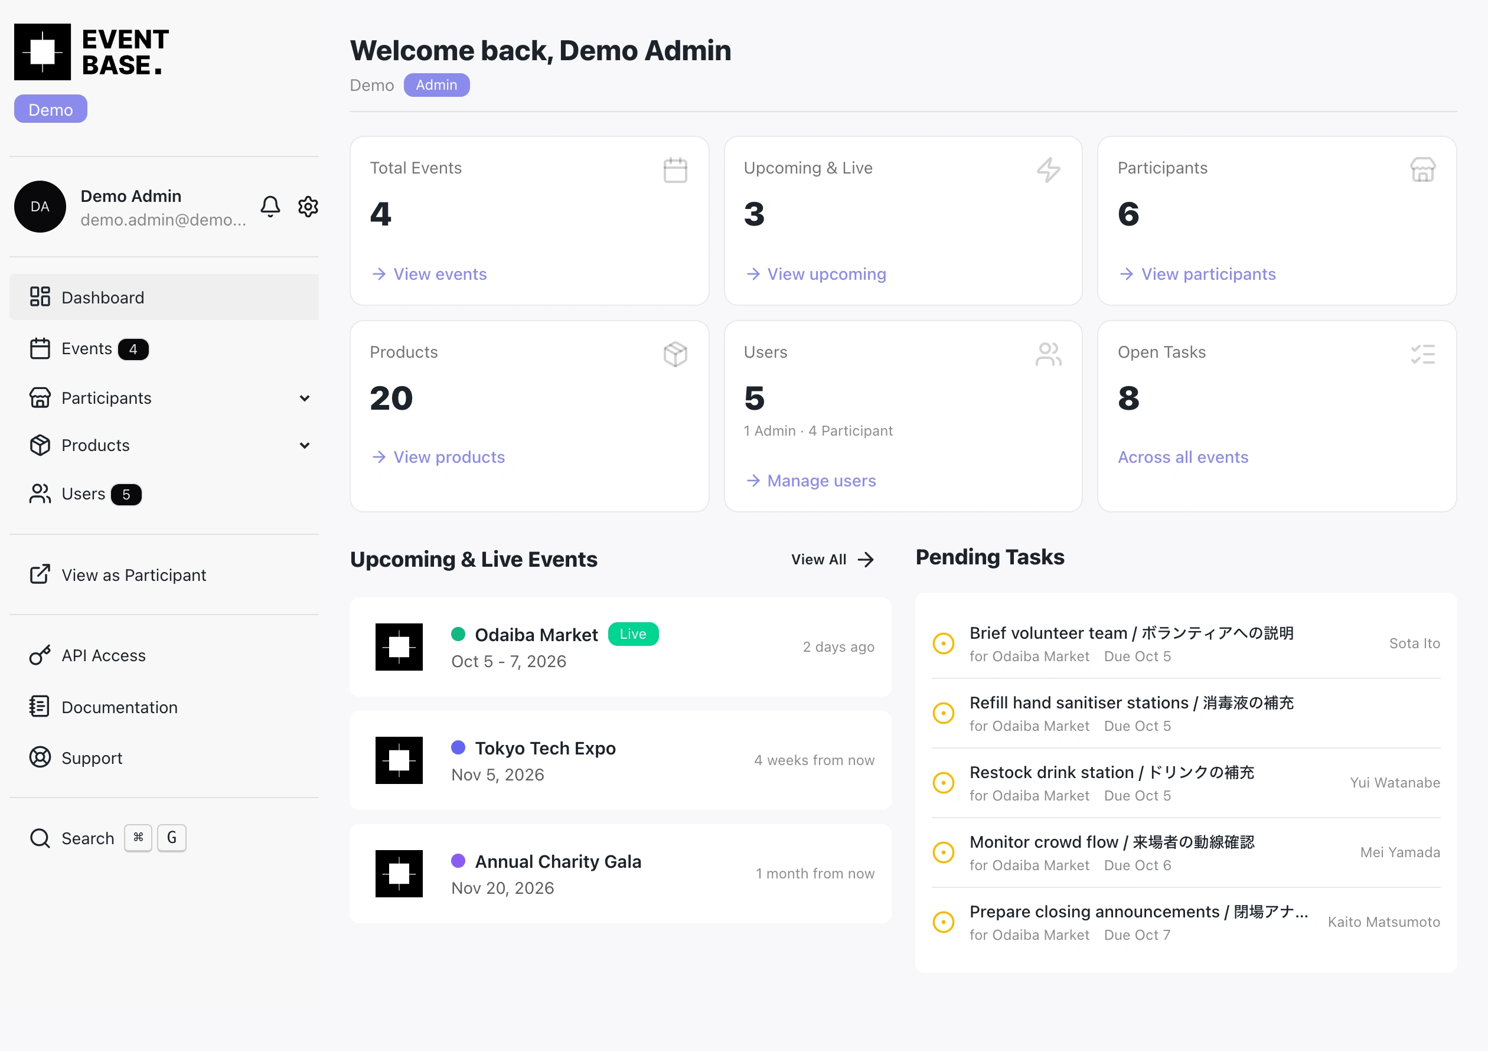Click Annual Charity Gala event thumbnail
Image resolution: width=1488 pixels, height=1052 pixels.
(399, 874)
